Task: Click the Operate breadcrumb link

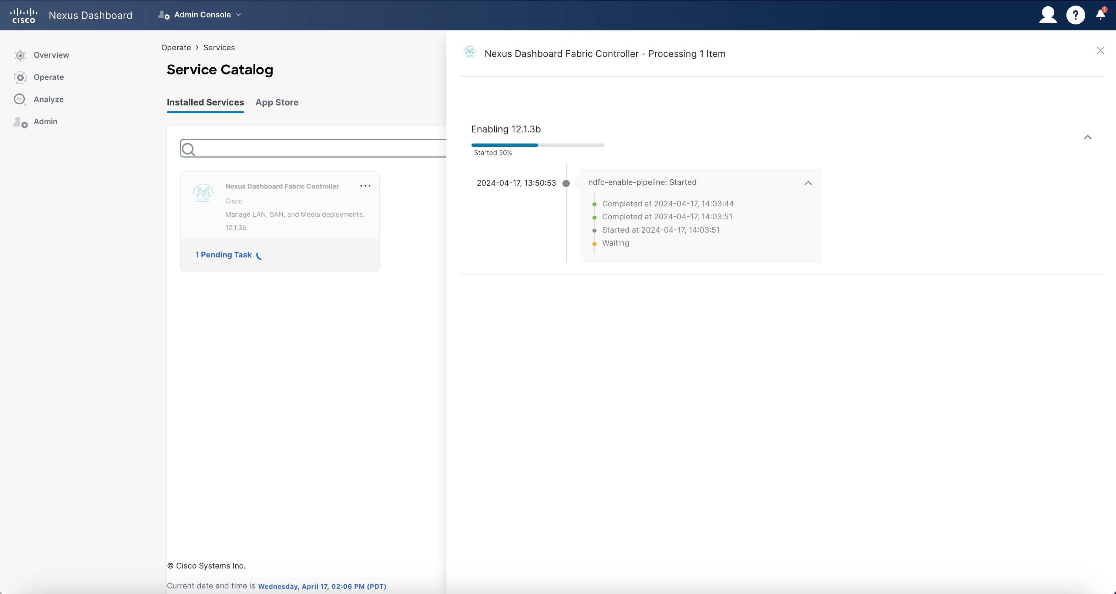Action: pos(176,48)
